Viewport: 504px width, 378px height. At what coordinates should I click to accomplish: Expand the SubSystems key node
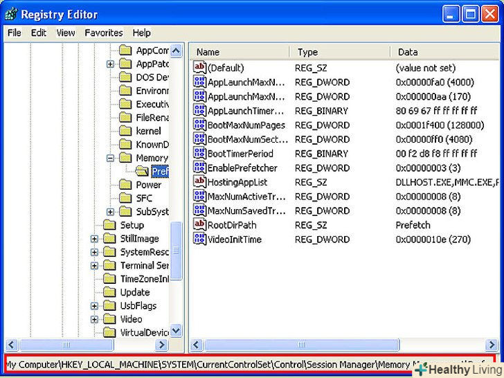[x=111, y=212]
